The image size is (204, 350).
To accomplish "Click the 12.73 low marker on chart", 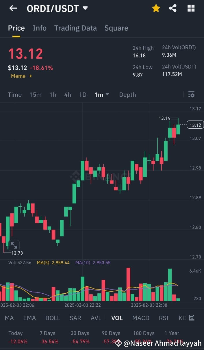I will pyautogui.click(x=17, y=253).
